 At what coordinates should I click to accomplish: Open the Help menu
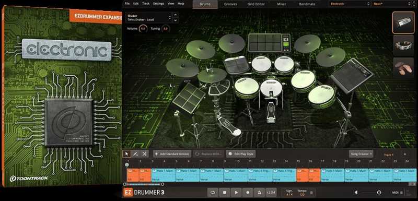pos(181,4)
